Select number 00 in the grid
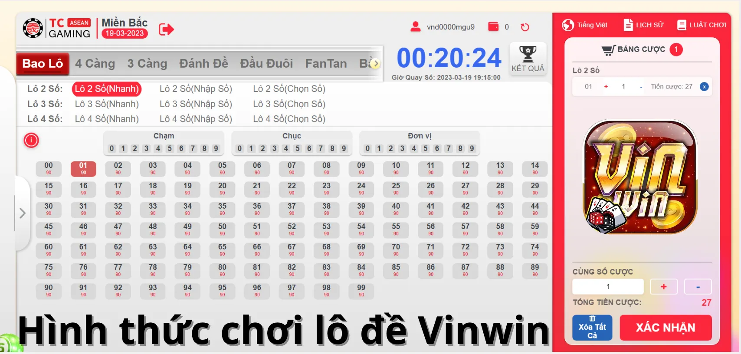Screen dimensions: 741x354 [49, 168]
